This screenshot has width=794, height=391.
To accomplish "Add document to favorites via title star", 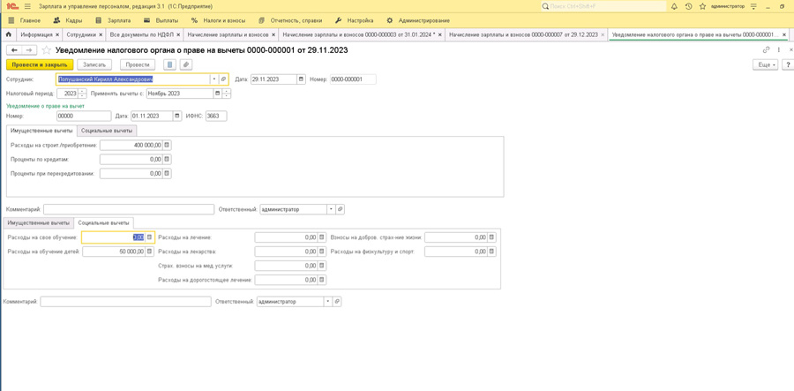I will point(46,50).
